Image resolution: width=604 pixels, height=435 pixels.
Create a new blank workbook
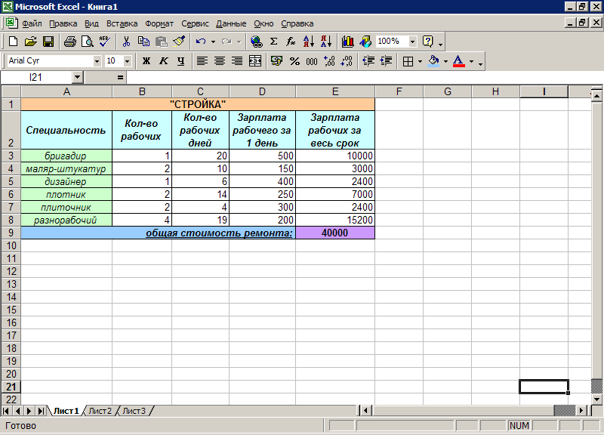[x=13, y=42]
